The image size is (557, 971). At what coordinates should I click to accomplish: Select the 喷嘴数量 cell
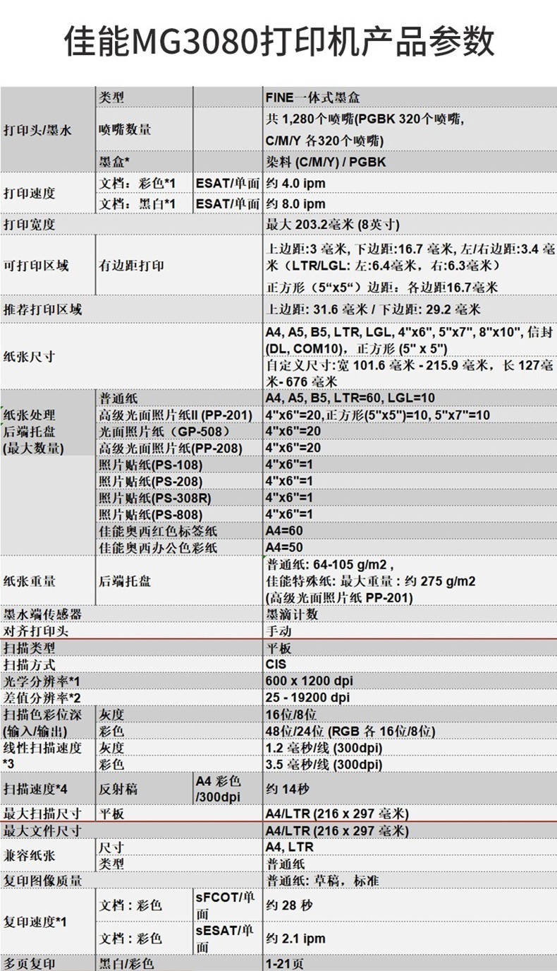click(x=125, y=130)
